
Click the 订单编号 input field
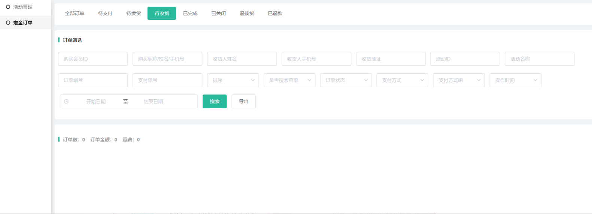click(93, 80)
